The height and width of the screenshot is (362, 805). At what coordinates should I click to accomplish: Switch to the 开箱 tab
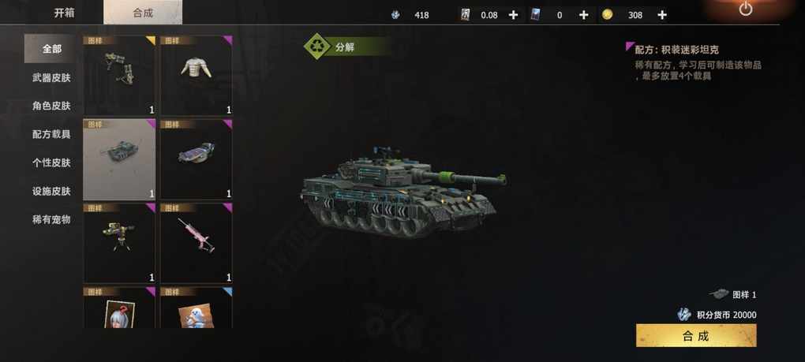(64, 13)
